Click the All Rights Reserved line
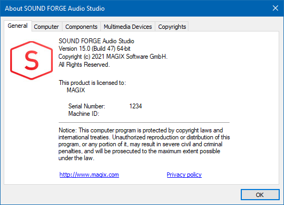Viewport: 284px width, 205px height. 84,65
